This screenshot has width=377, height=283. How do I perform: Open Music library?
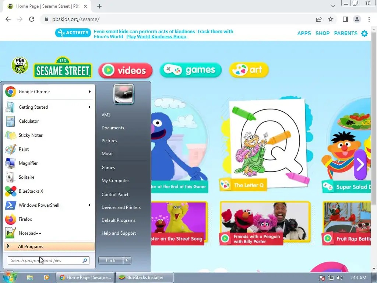(x=108, y=154)
